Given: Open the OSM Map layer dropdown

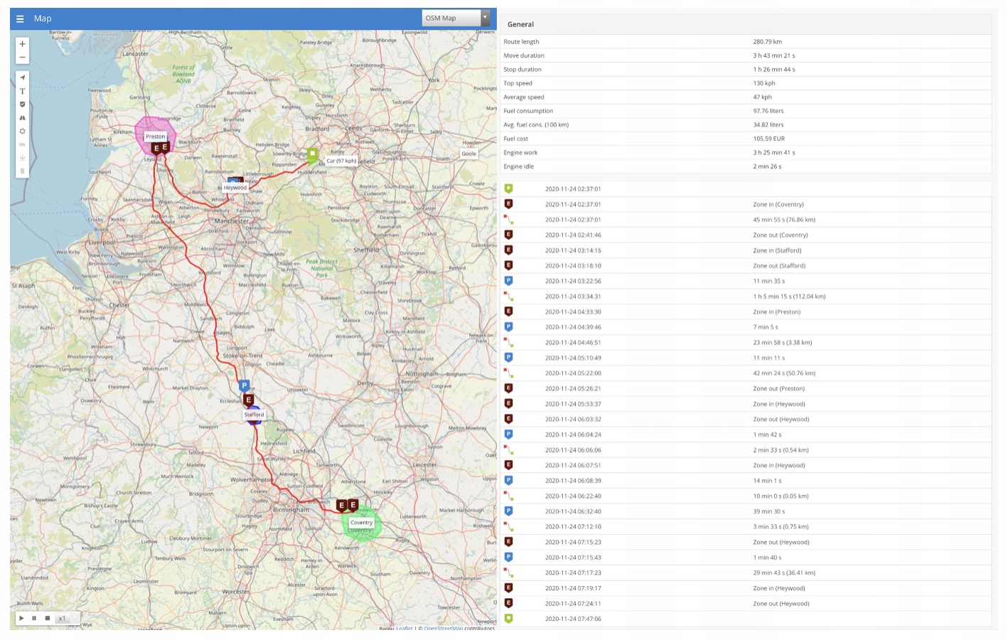Looking at the screenshot, I should [456, 18].
